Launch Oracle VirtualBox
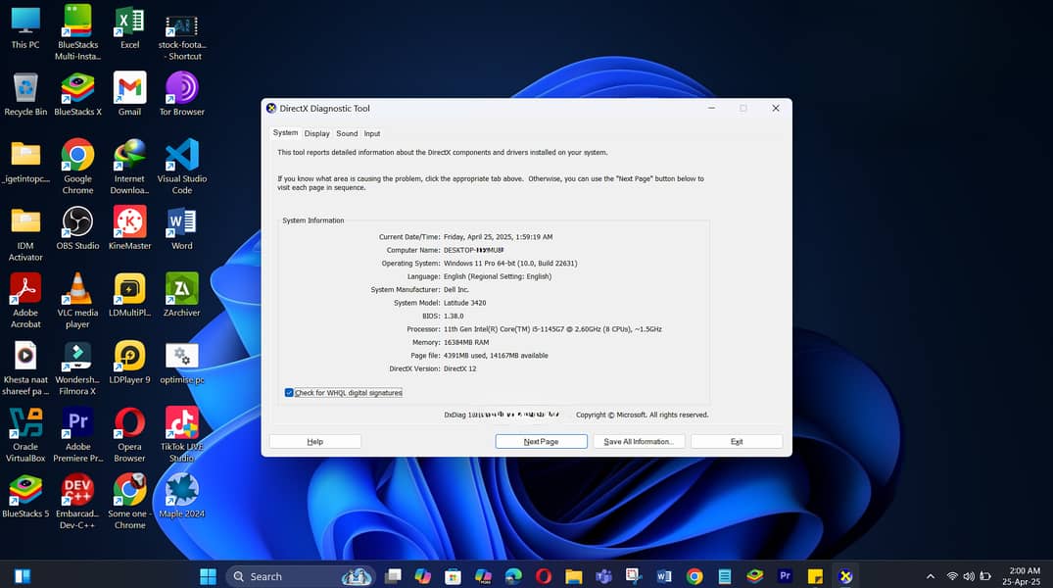This screenshot has height=588, width=1053. tap(25, 435)
